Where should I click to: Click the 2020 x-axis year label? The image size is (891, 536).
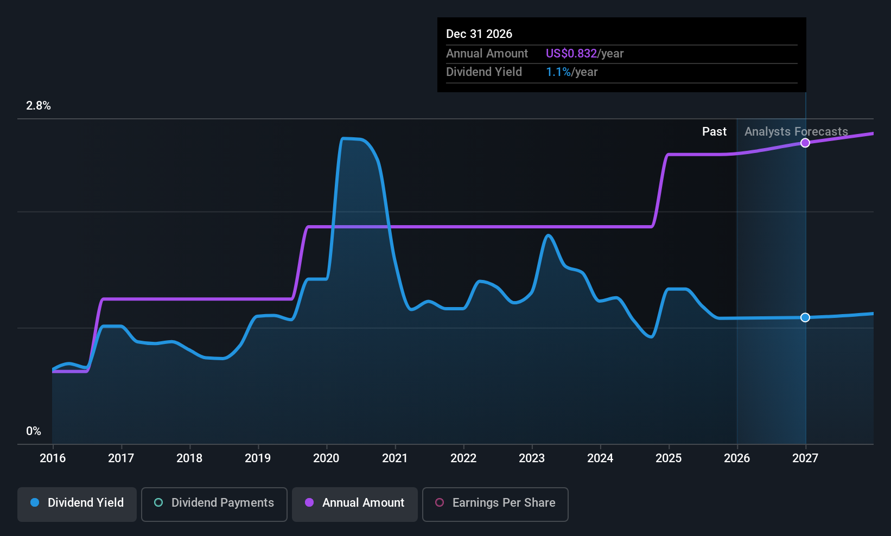326,458
